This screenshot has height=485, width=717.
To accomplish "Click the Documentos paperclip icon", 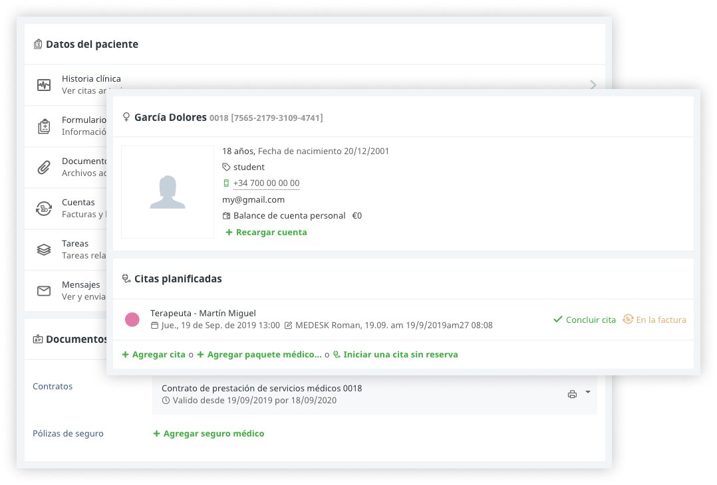I will pos(44,167).
